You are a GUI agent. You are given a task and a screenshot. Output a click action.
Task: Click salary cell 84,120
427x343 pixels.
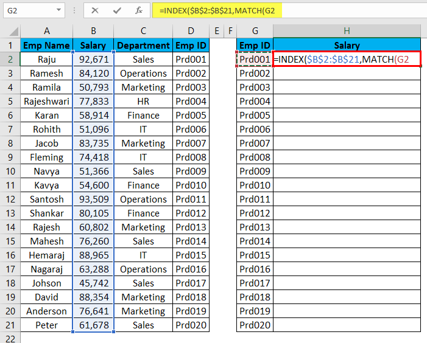(93, 74)
